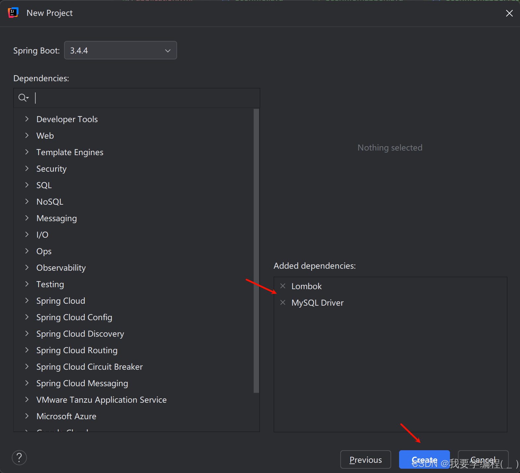Image resolution: width=520 pixels, height=473 pixels.
Task: Select VMware Tanzu Application Service row
Action: (133, 400)
